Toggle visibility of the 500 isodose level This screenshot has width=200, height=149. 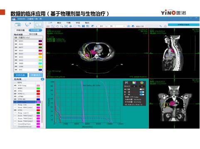point(16,70)
